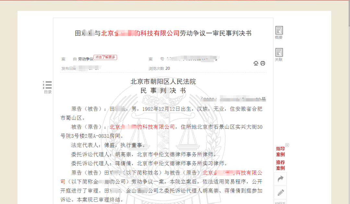Click the 浏览次数 20 view count

point(159,69)
